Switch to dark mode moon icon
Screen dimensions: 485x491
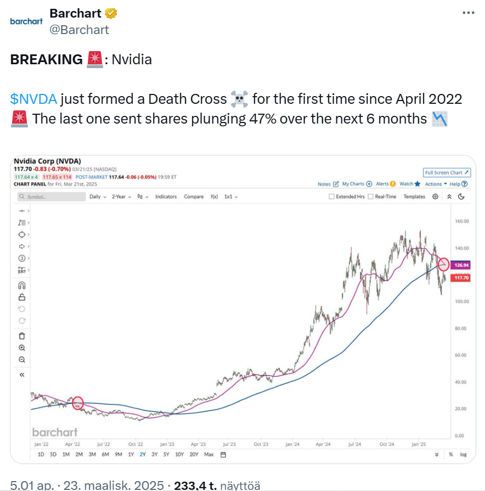pos(461,197)
